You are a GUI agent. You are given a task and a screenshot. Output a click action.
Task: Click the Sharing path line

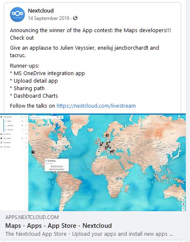click(27, 88)
